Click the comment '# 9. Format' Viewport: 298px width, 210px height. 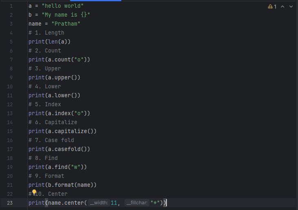[x=46, y=176]
